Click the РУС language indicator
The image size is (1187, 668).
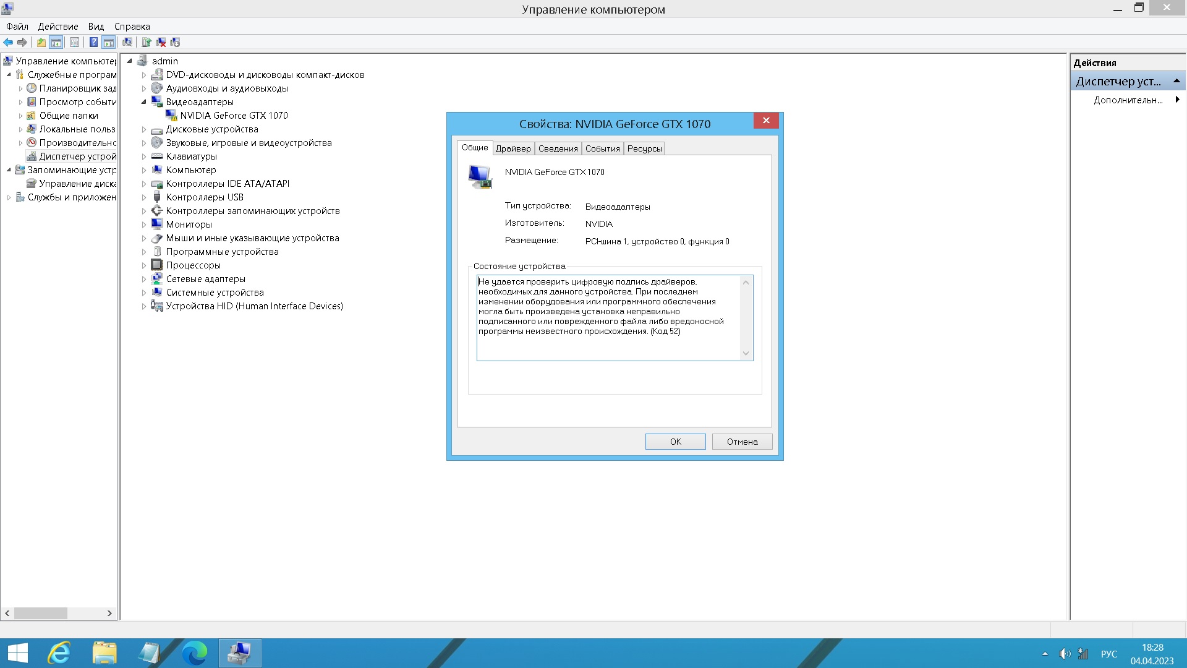coord(1109,654)
